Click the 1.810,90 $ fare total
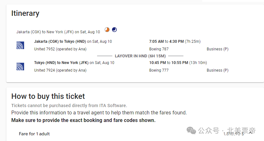The width and height of the screenshot is (264, 141). (234, 134)
